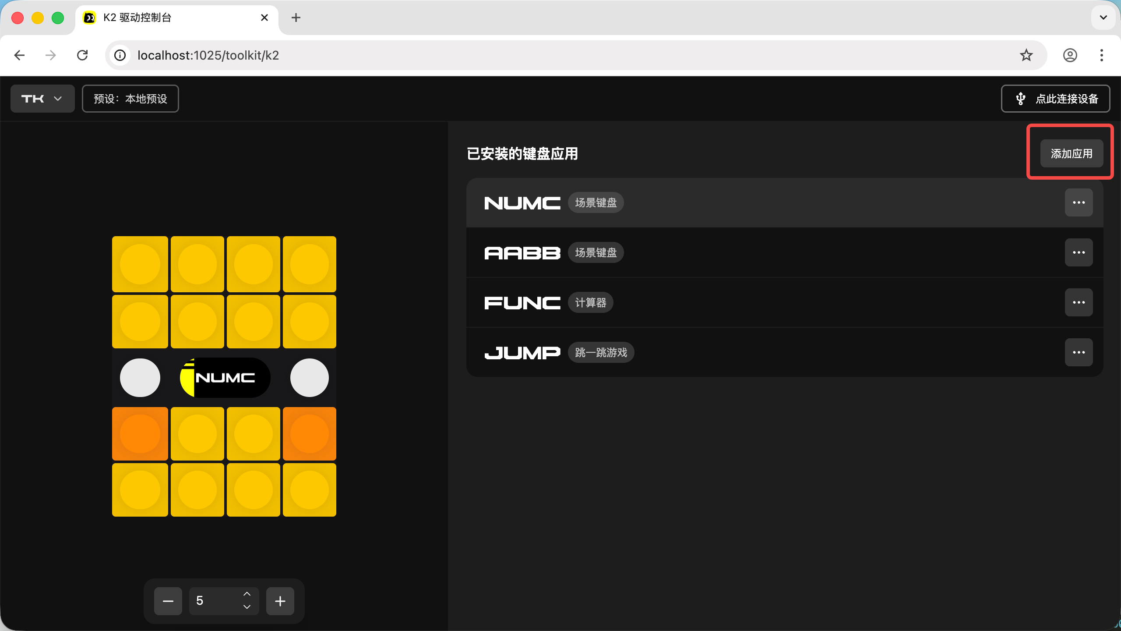Click the number stepper up arrow
The height and width of the screenshot is (631, 1121).
click(247, 594)
